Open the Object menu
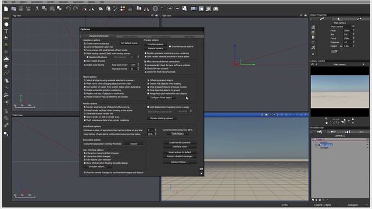Viewport: 372px width, 209px height. coord(23,2)
